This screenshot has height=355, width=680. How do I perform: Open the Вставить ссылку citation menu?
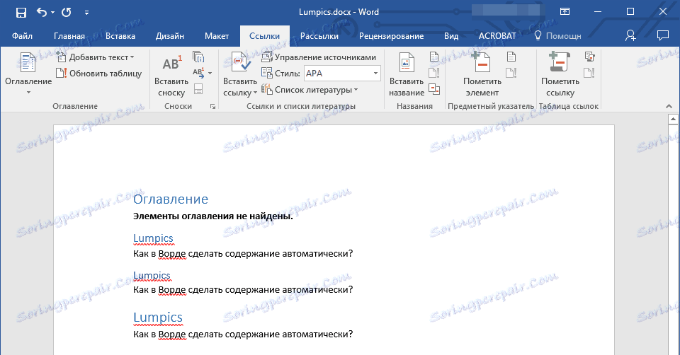coord(240,74)
